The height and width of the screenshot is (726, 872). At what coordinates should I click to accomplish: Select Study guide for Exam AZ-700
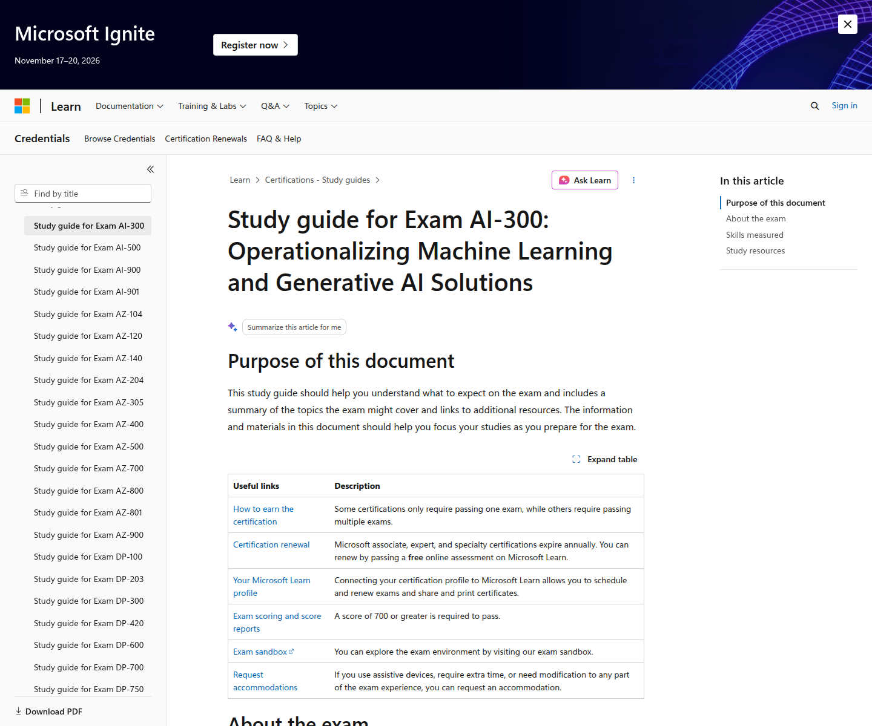click(88, 468)
